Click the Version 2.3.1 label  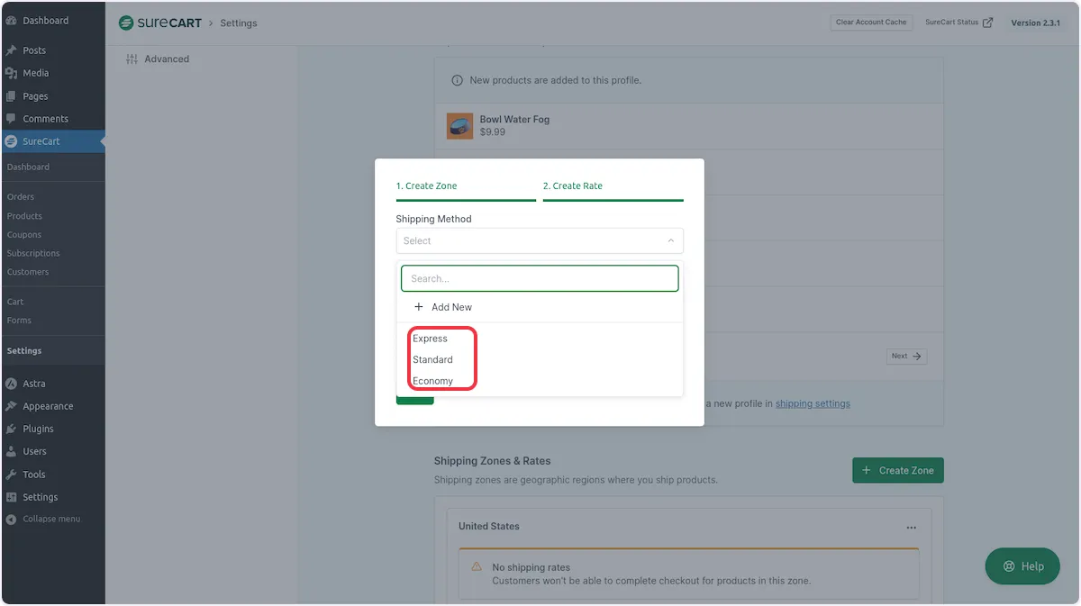[x=1035, y=23]
